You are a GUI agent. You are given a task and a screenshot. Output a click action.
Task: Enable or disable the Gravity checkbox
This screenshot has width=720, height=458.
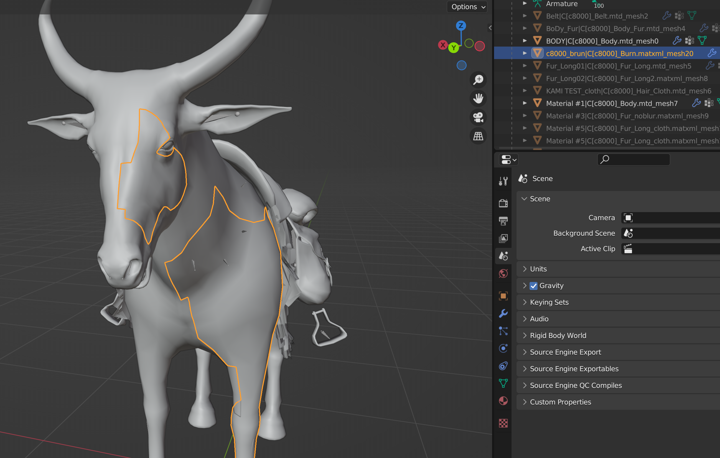[533, 286]
